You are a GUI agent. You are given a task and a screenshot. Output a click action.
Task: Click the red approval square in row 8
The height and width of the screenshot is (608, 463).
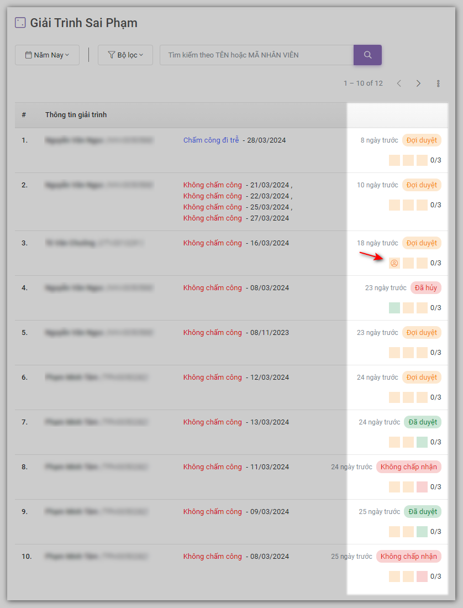(422, 487)
